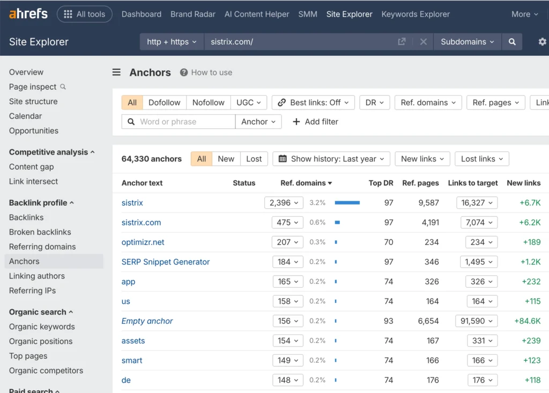Open Show history: Last year dropdown
The image size is (549, 393).
[331, 159]
